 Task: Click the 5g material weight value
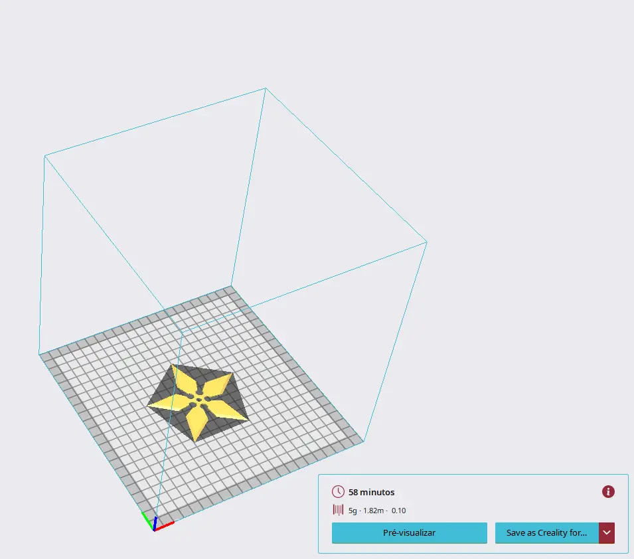(x=353, y=511)
